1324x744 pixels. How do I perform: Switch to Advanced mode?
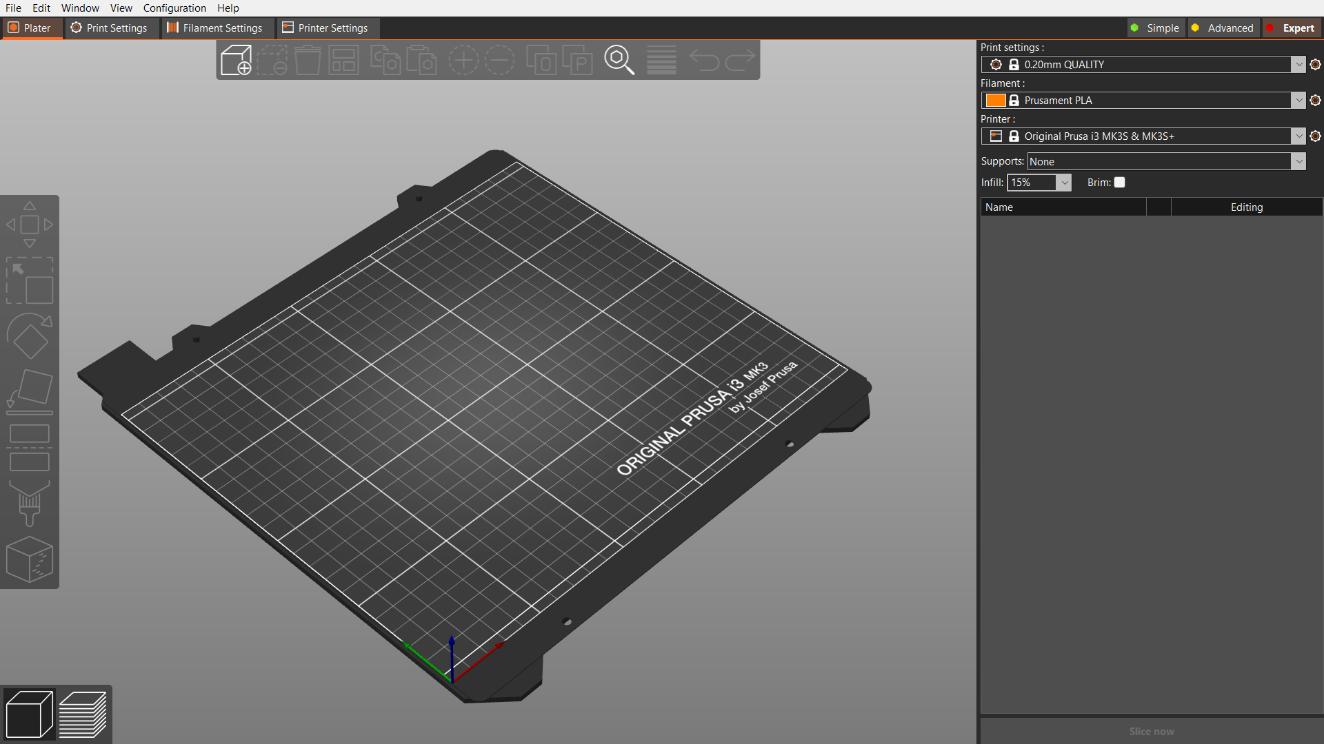click(1223, 28)
